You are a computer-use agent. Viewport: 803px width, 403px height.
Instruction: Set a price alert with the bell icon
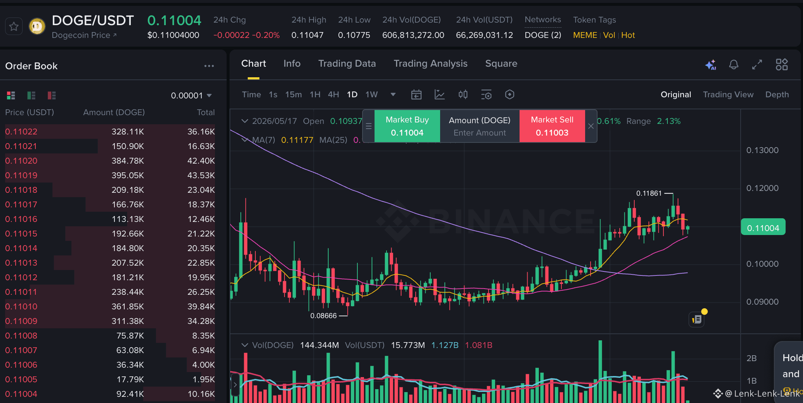coord(734,65)
